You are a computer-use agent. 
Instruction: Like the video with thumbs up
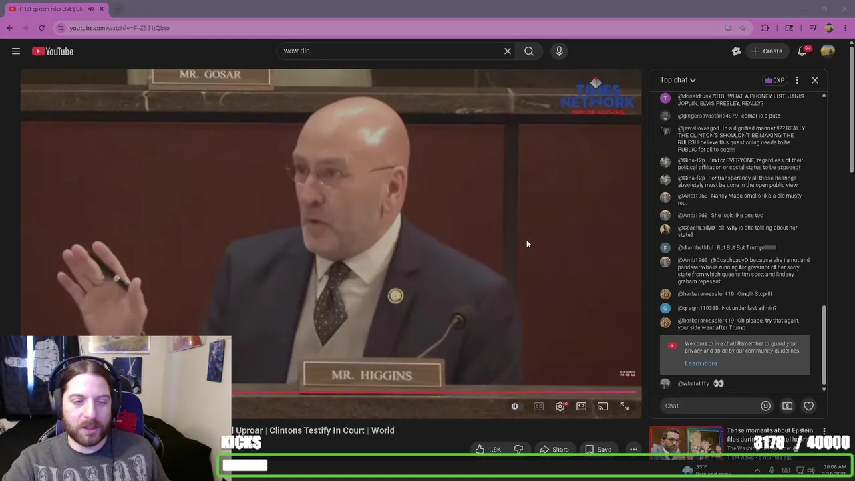pos(488,449)
